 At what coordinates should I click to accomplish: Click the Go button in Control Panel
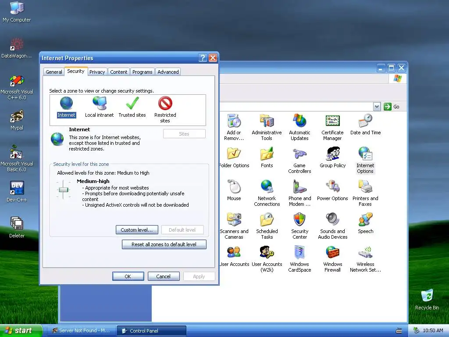point(392,107)
